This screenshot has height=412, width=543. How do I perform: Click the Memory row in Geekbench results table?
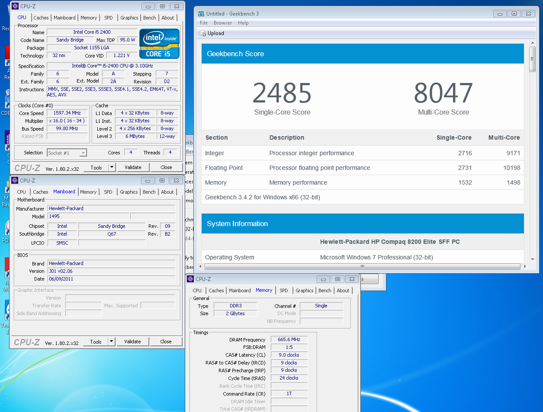pyautogui.click(x=363, y=182)
